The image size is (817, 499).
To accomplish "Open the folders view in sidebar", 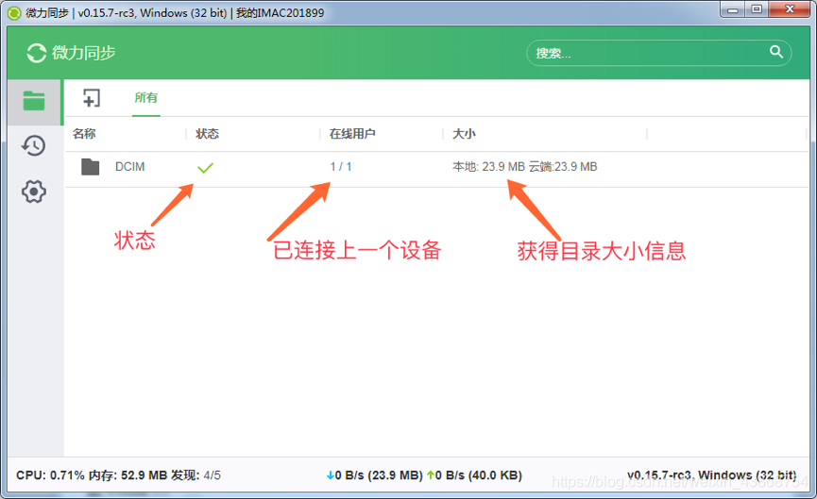I will click(x=34, y=101).
